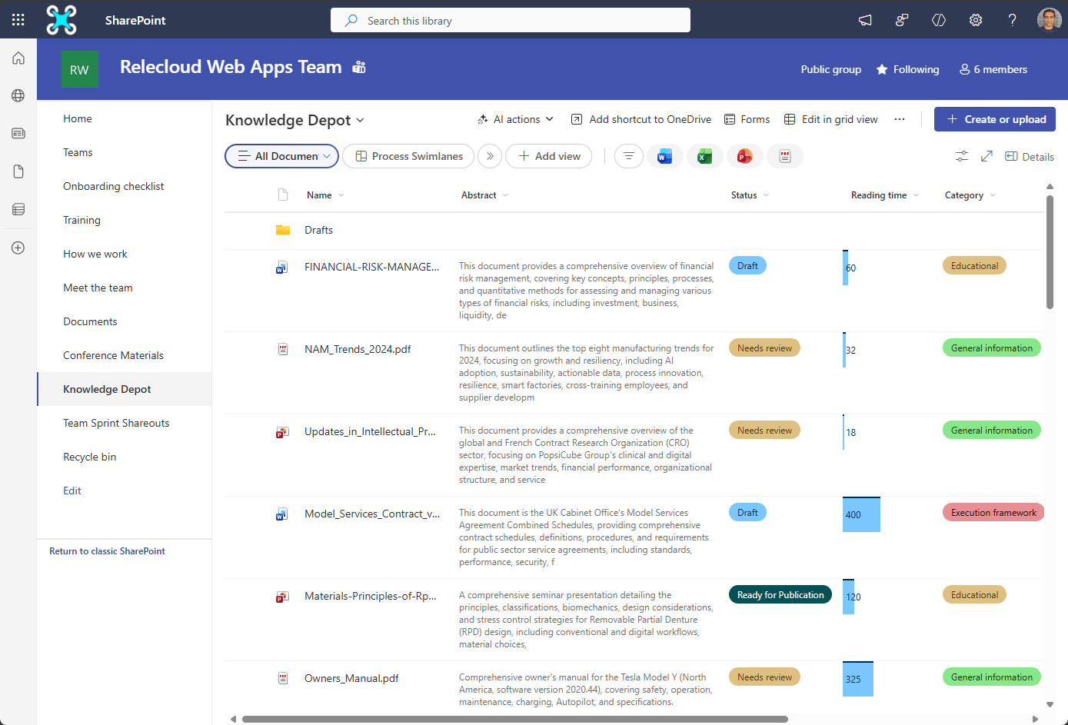Enable the Following toggle for this group
The height and width of the screenshot is (725, 1068).
907,68
